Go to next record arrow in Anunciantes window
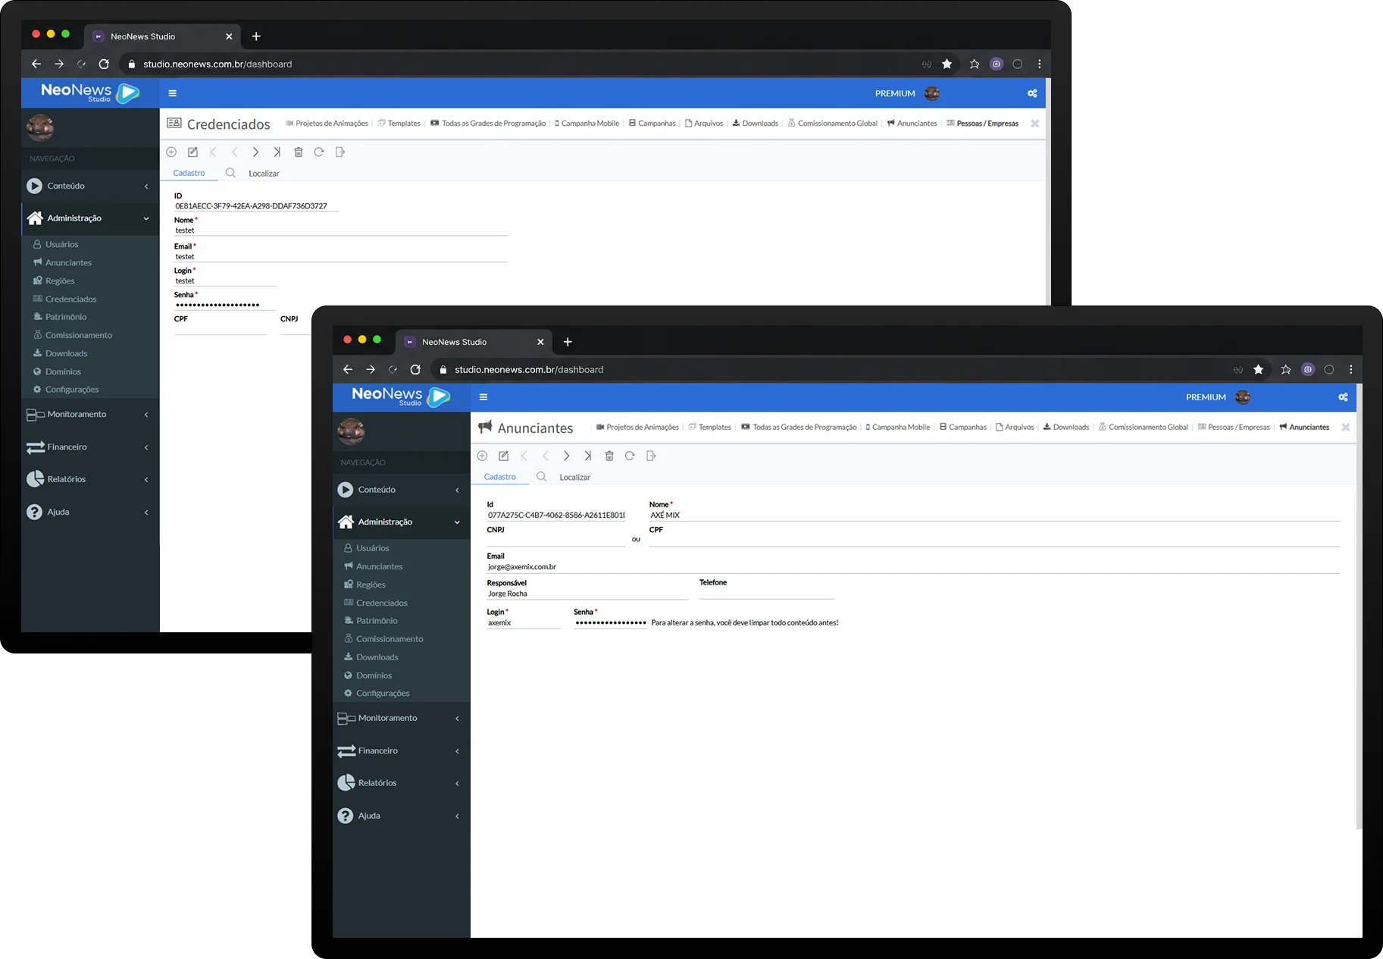Image resolution: width=1383 pixels, height=959 pixels. [566, 456]
